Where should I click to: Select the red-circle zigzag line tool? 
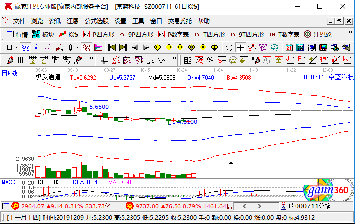252,47
